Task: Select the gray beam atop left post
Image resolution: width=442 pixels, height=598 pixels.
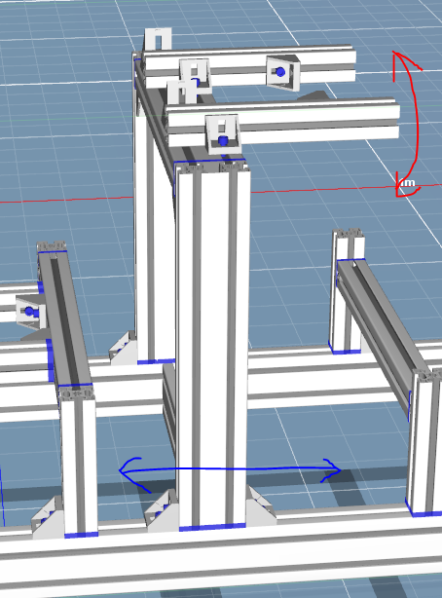Action: [63, 318]
